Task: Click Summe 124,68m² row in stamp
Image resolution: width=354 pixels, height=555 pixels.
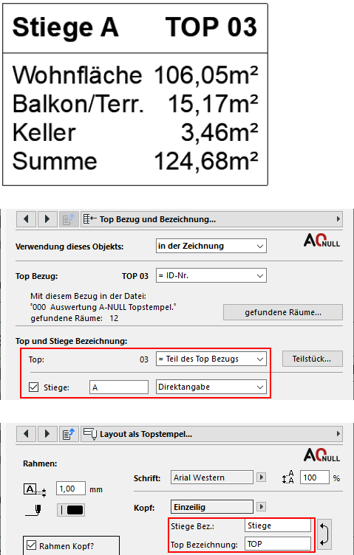Action: pyautogui.click(x=135, y=162)
